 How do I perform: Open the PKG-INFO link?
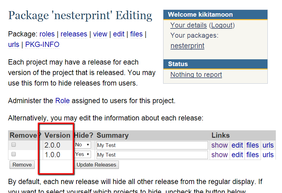click(x=42, y=44)
